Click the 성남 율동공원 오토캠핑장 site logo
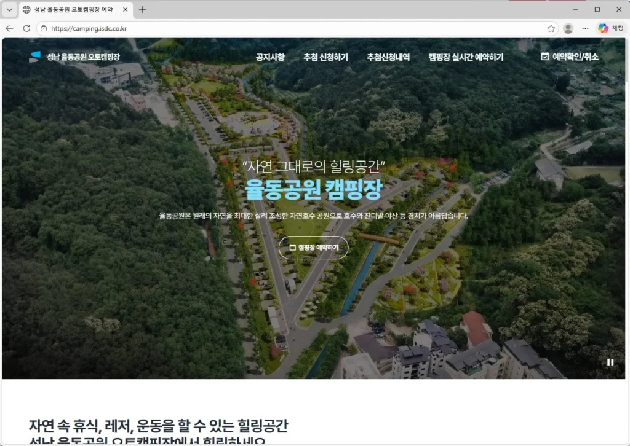Screen dimensions: 630x446 74,57
